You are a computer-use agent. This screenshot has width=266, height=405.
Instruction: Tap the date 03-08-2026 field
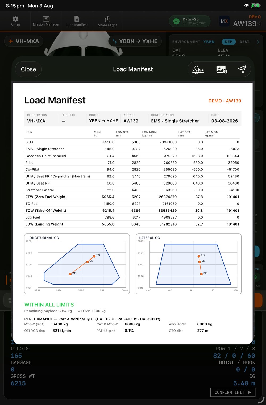(225, 118)
